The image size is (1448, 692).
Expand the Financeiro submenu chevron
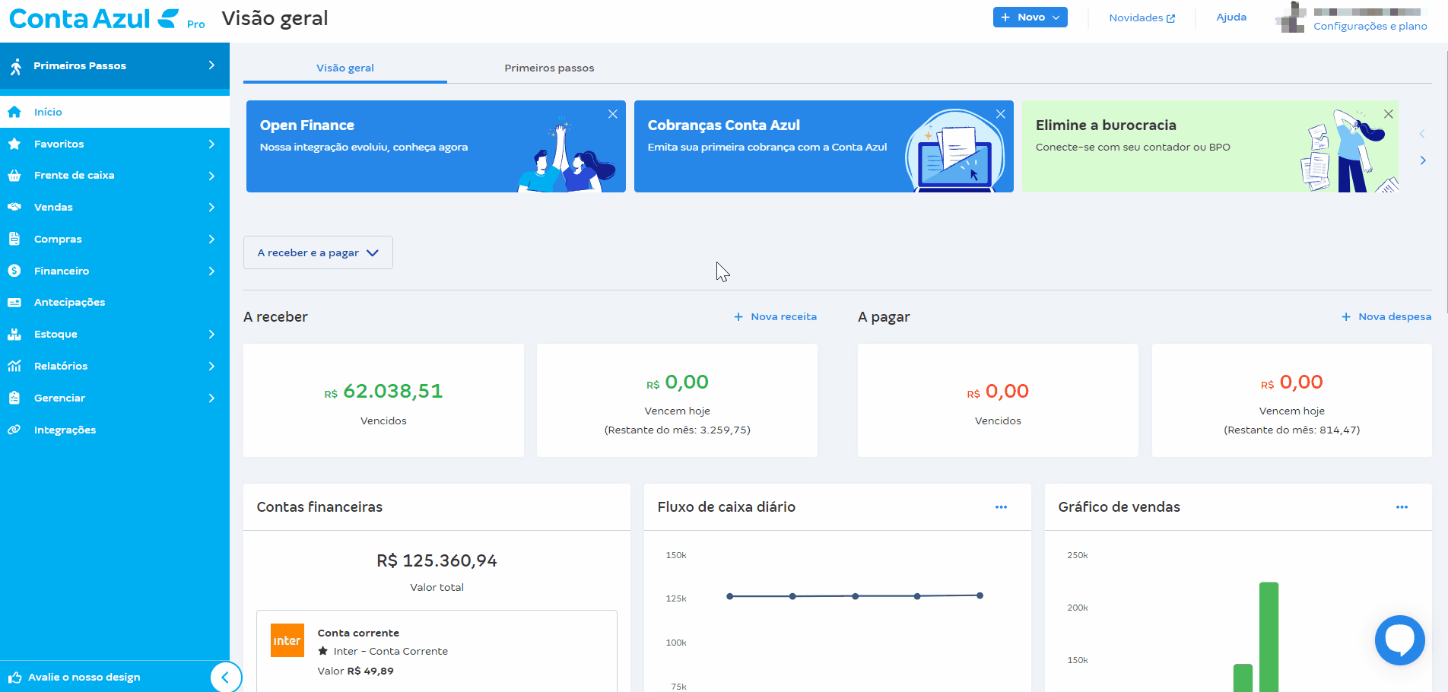pos(211,271)
